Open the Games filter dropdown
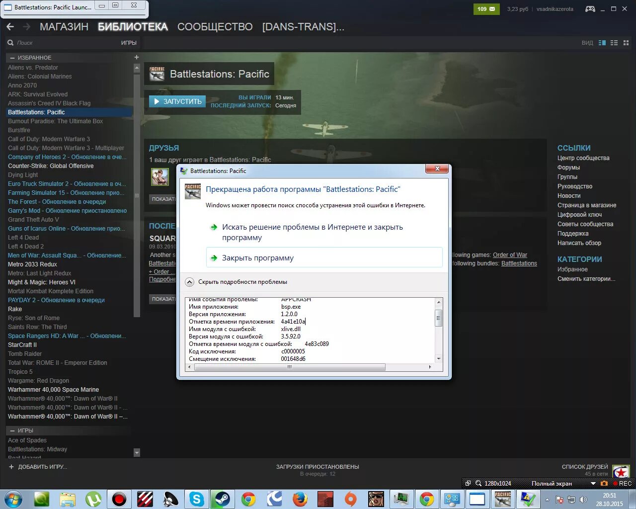636x509 pixels. click(x=129, y=43)
